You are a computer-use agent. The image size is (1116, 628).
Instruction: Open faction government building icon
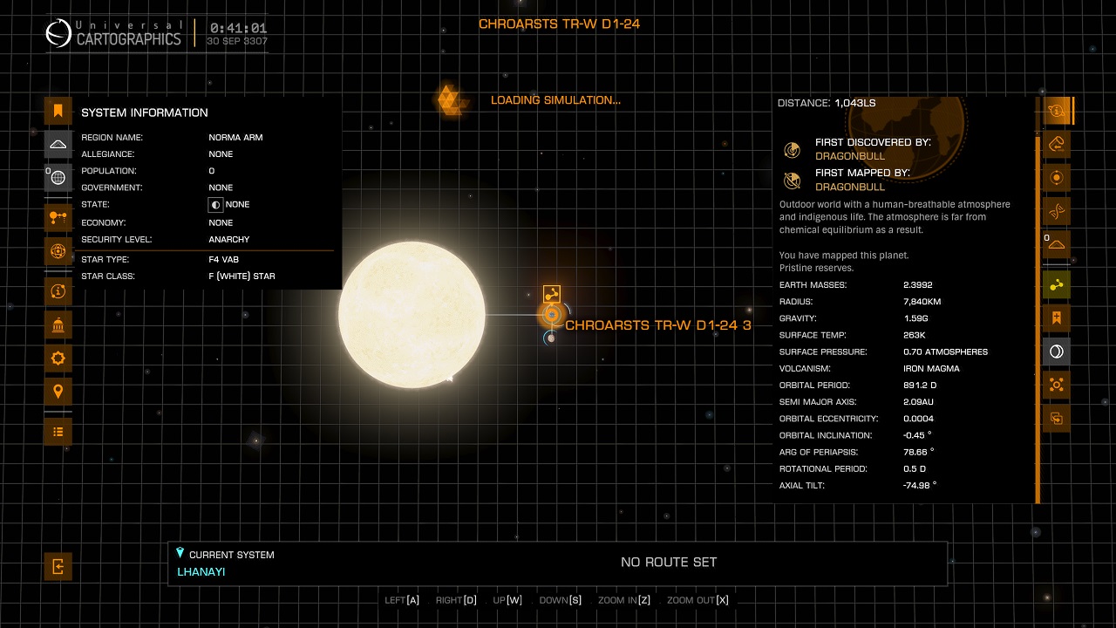[x=58, y=325]
